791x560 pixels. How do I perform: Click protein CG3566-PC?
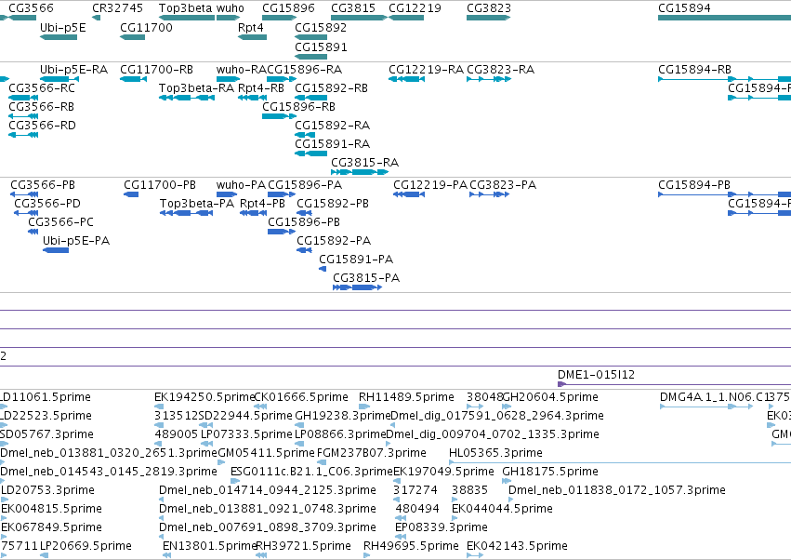coord(60,222)
